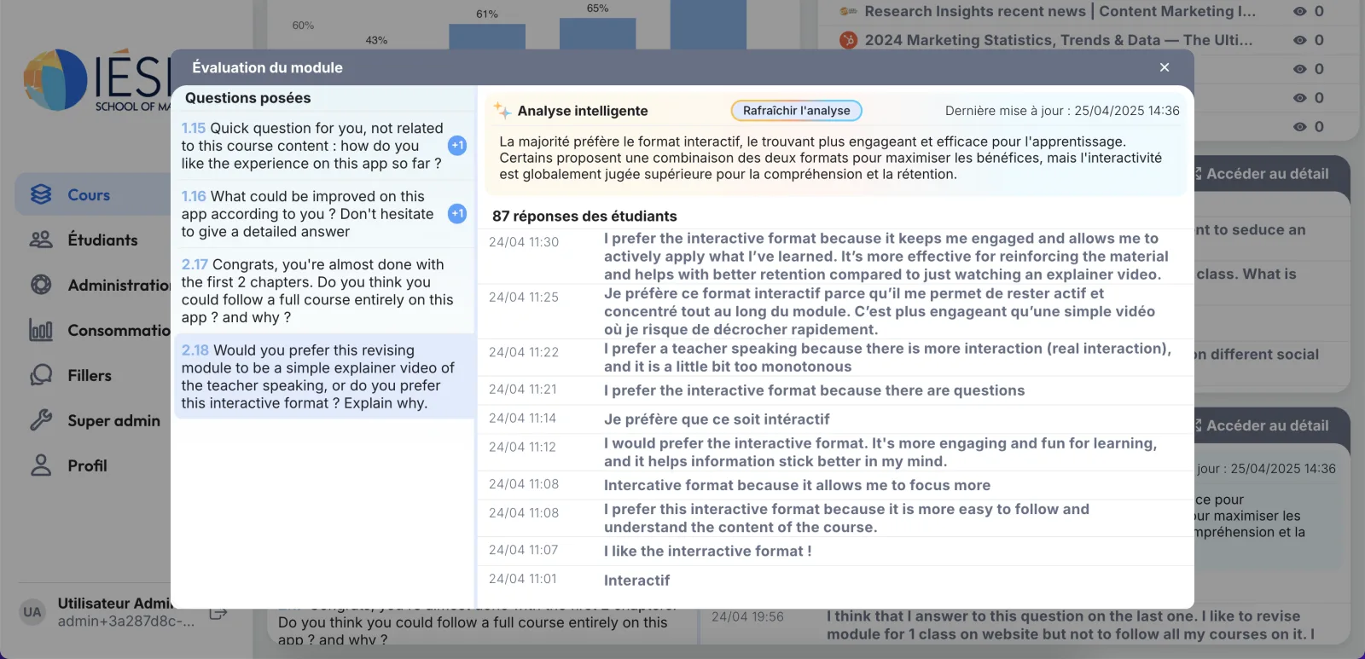Click the Fillers chat bubble icon
The image size is (1365, 659).
point(41,375)
